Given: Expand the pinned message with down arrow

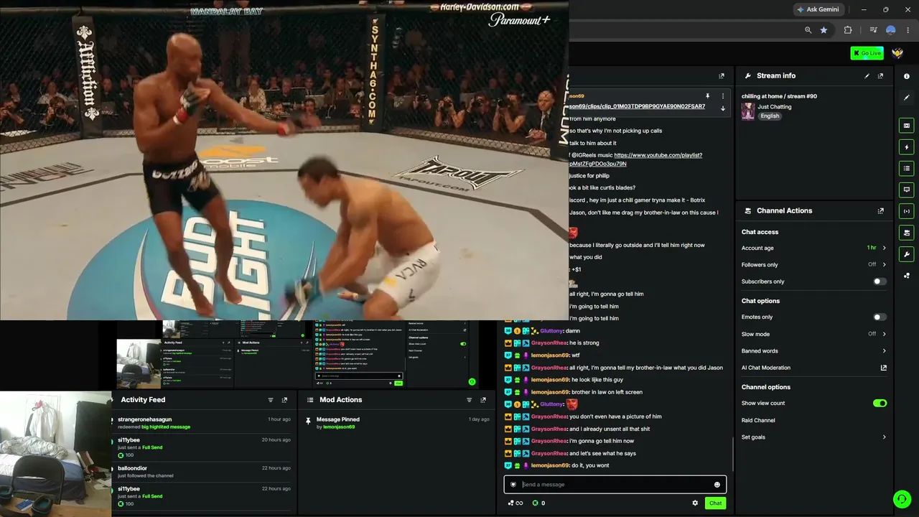Looking at the screenshot, I should click(x=723, y=108).
